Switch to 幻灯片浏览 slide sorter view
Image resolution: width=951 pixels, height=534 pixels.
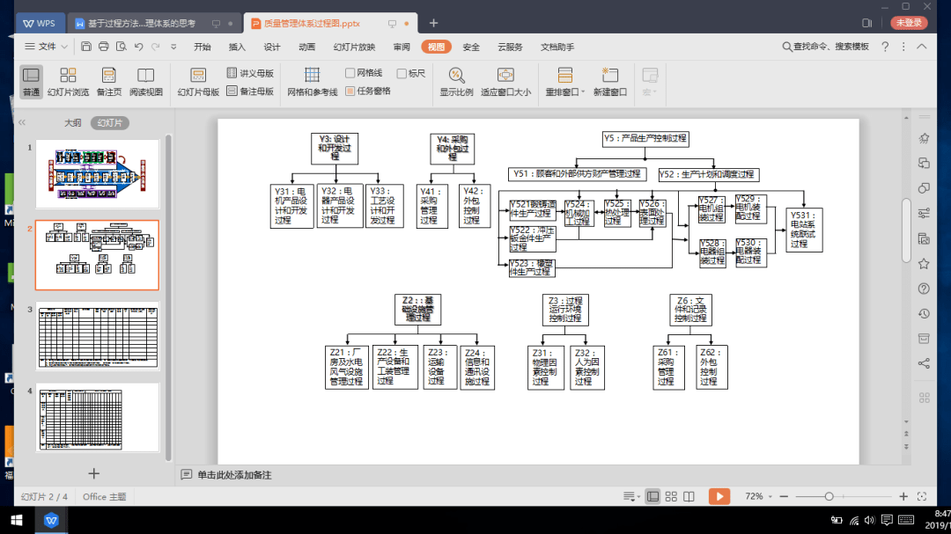(x=68, y=81)
